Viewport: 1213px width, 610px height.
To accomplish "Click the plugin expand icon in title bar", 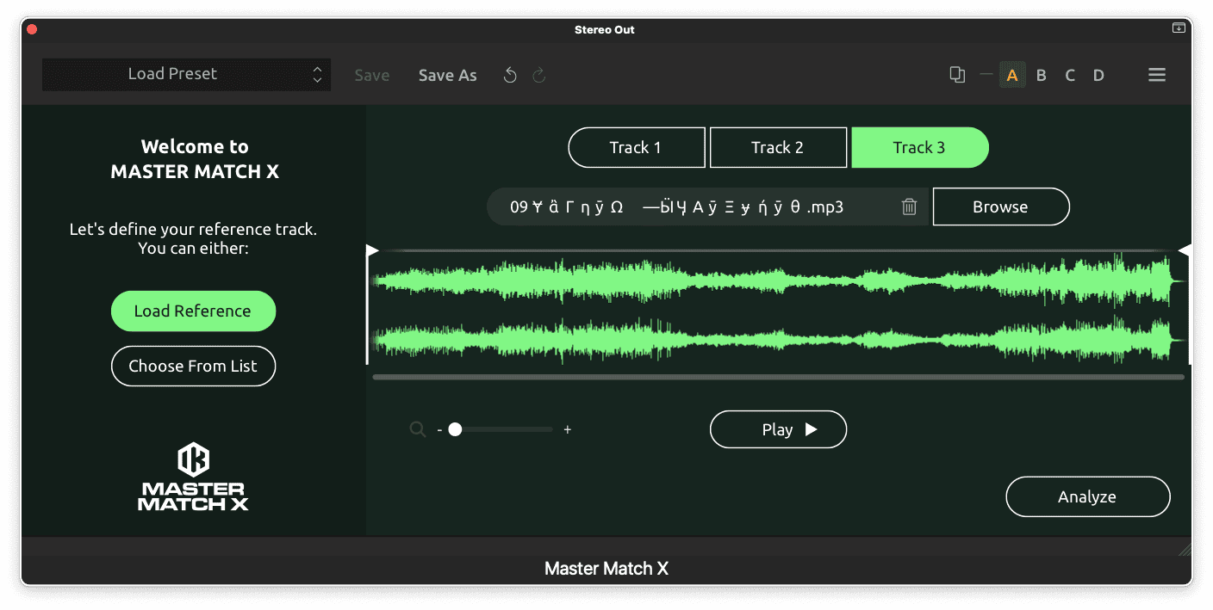I will point(1179,28).
